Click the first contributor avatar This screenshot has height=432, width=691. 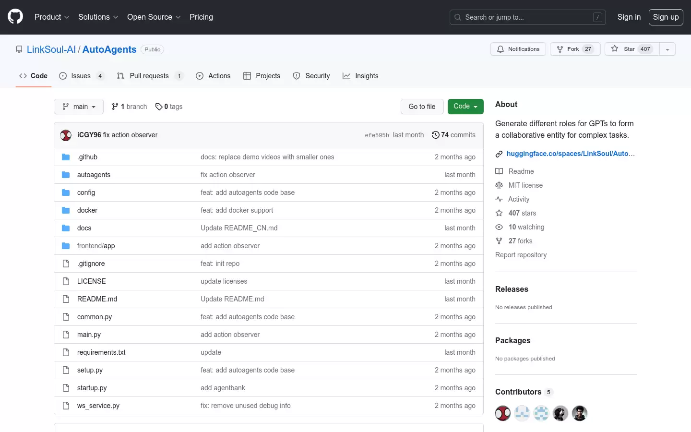coord(503,413)
